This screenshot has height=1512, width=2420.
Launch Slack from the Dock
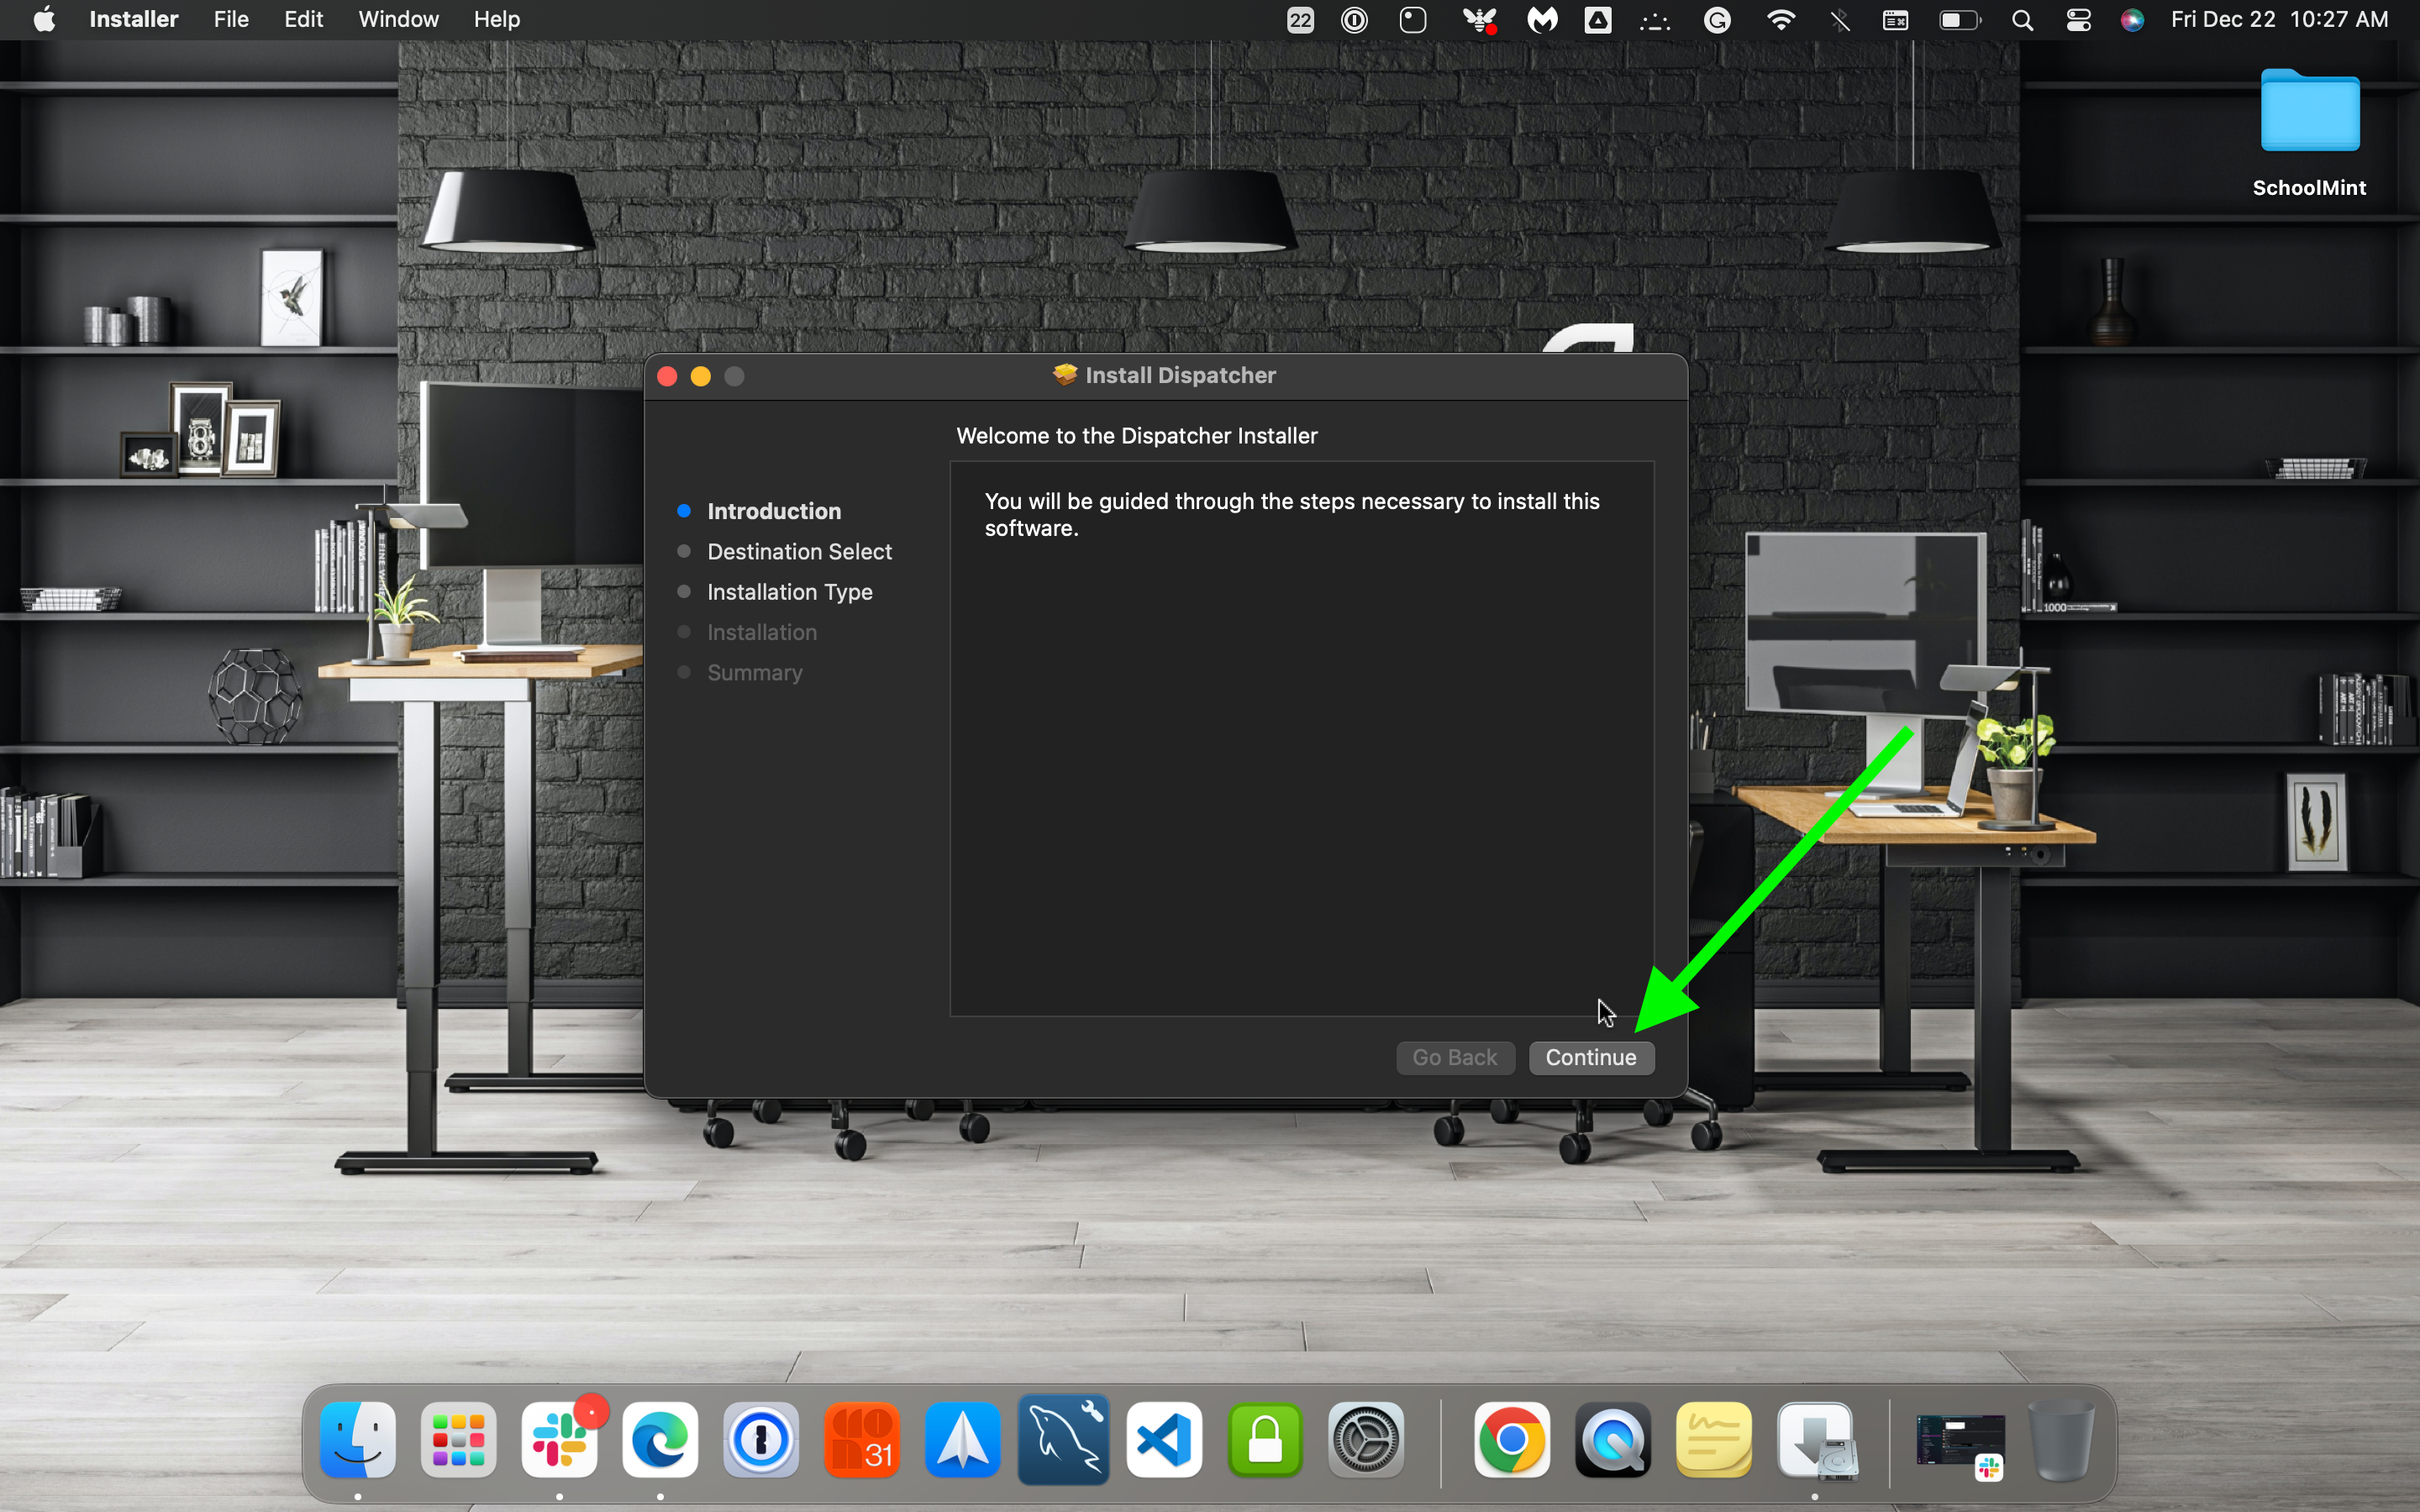pos(558,1440)
